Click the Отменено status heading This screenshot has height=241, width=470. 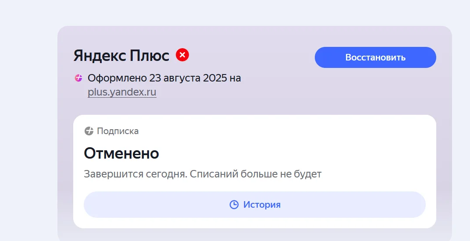[x=121, y=153]
